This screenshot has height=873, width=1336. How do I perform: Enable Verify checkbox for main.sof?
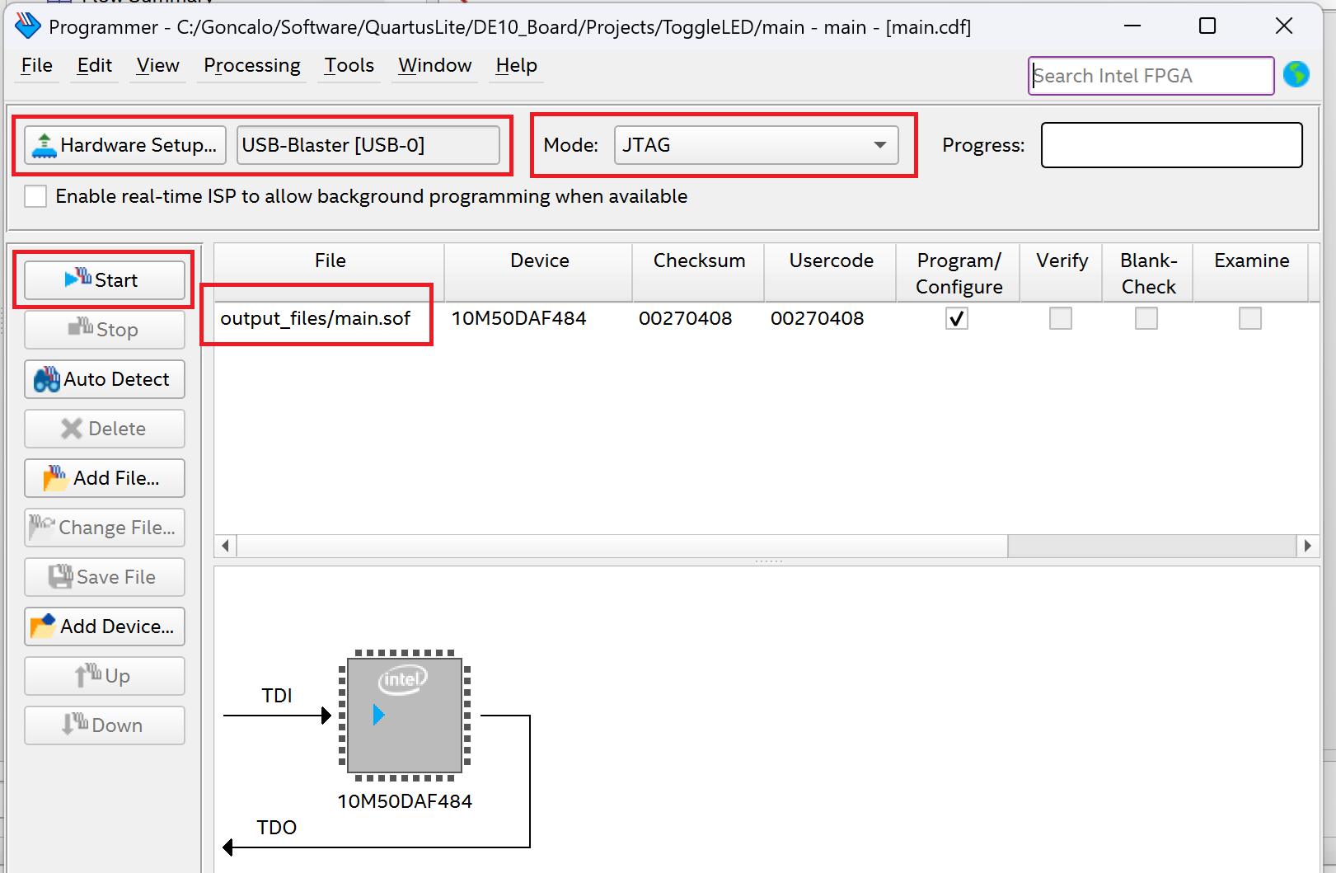pyautogui.click(x=1061, y=318)
